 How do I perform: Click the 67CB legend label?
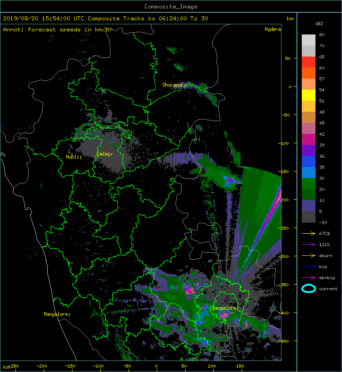click(x=324, y=233)
